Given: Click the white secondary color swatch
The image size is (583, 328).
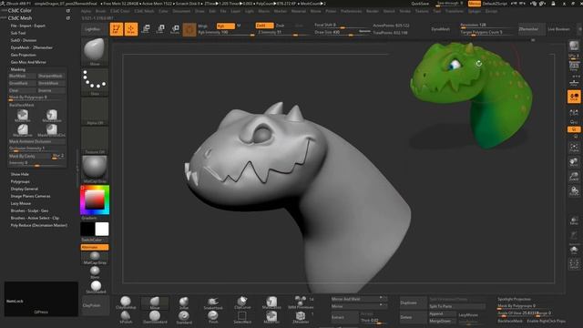Looking at the screenshot, I should (x=102, y=229).
